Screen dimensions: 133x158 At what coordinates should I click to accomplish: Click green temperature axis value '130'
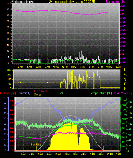(x=124, y=105)
